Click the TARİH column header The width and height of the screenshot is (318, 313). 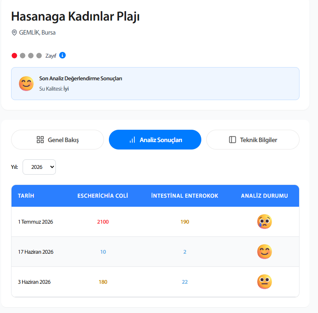click(x=26, y=196)
